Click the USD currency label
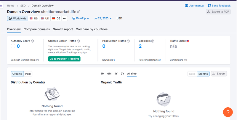The width and height of the screenshot is (237, 120). [x=119, y=19]
